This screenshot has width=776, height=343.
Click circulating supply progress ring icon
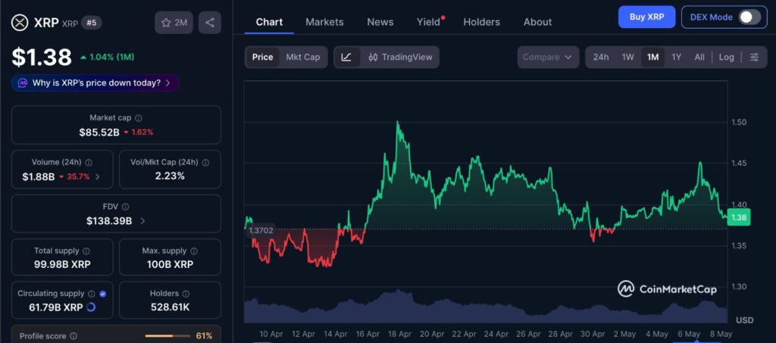point(91,307)
